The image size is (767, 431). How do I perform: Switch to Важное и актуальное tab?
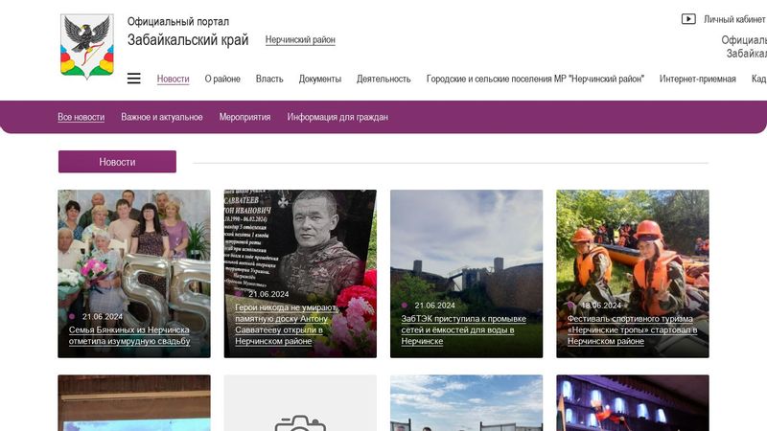click(x=162, y=117)
